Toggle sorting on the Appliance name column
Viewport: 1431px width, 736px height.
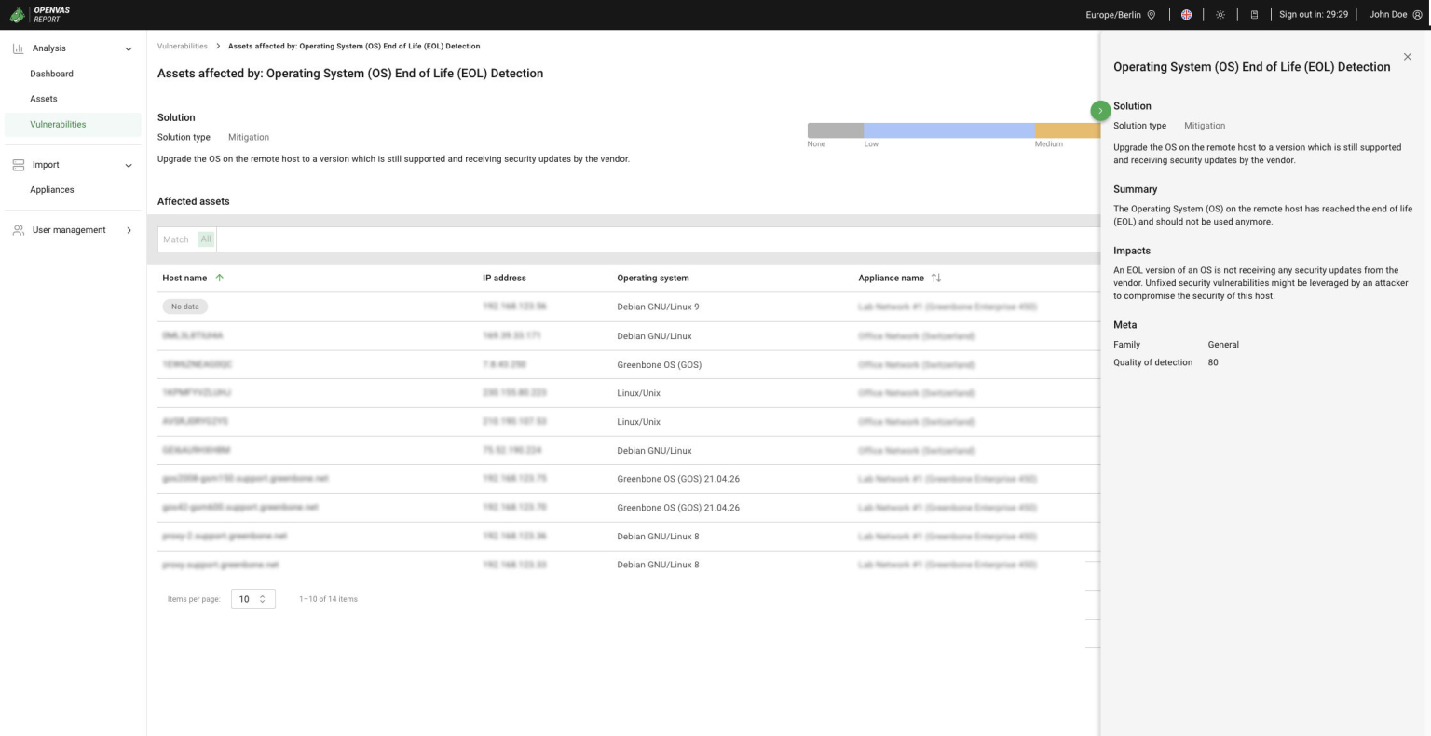(x=937, y=277)
